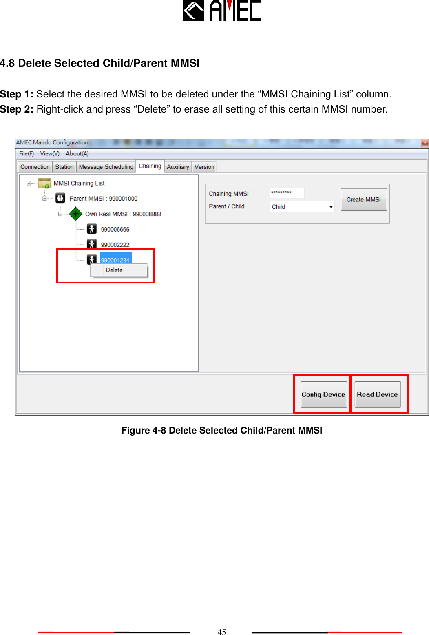
Task: Switch to the Auxiliary tab
Action: pos(178,167)
